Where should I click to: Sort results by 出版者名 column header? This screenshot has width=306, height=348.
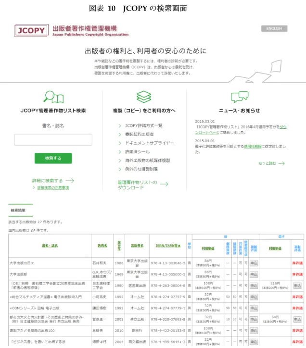pos(137,246)
